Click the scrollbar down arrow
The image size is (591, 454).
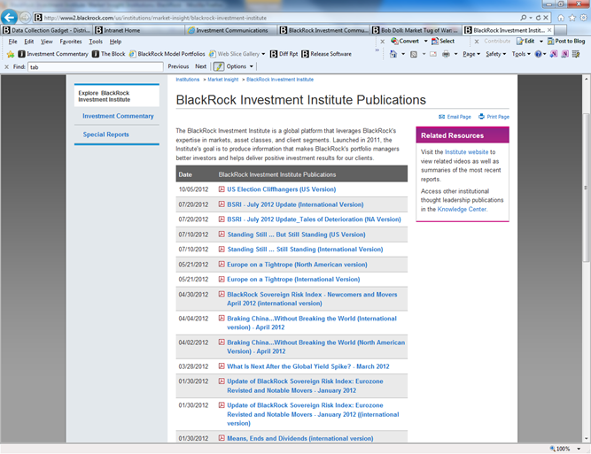coord(586,439)
